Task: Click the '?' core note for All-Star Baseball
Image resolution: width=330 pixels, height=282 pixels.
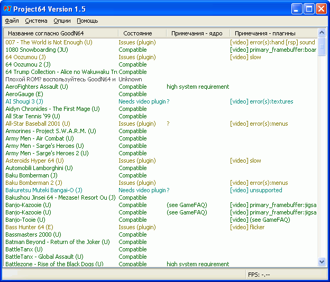Action: 168,124
